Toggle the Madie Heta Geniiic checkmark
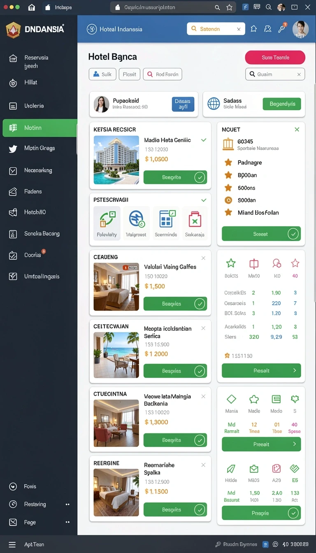This screenshot has width=316, height=553. pyautogui.click(x=204, y=140)
